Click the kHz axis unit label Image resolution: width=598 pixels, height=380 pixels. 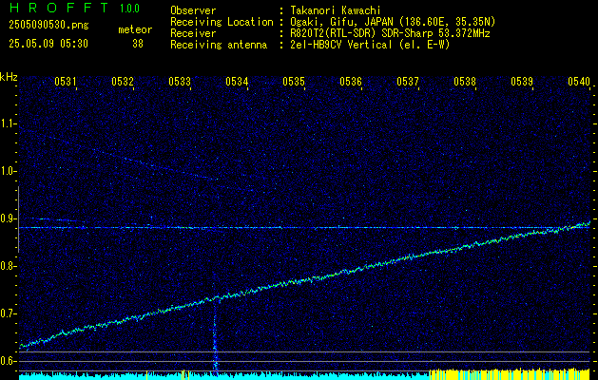point(9,77)
